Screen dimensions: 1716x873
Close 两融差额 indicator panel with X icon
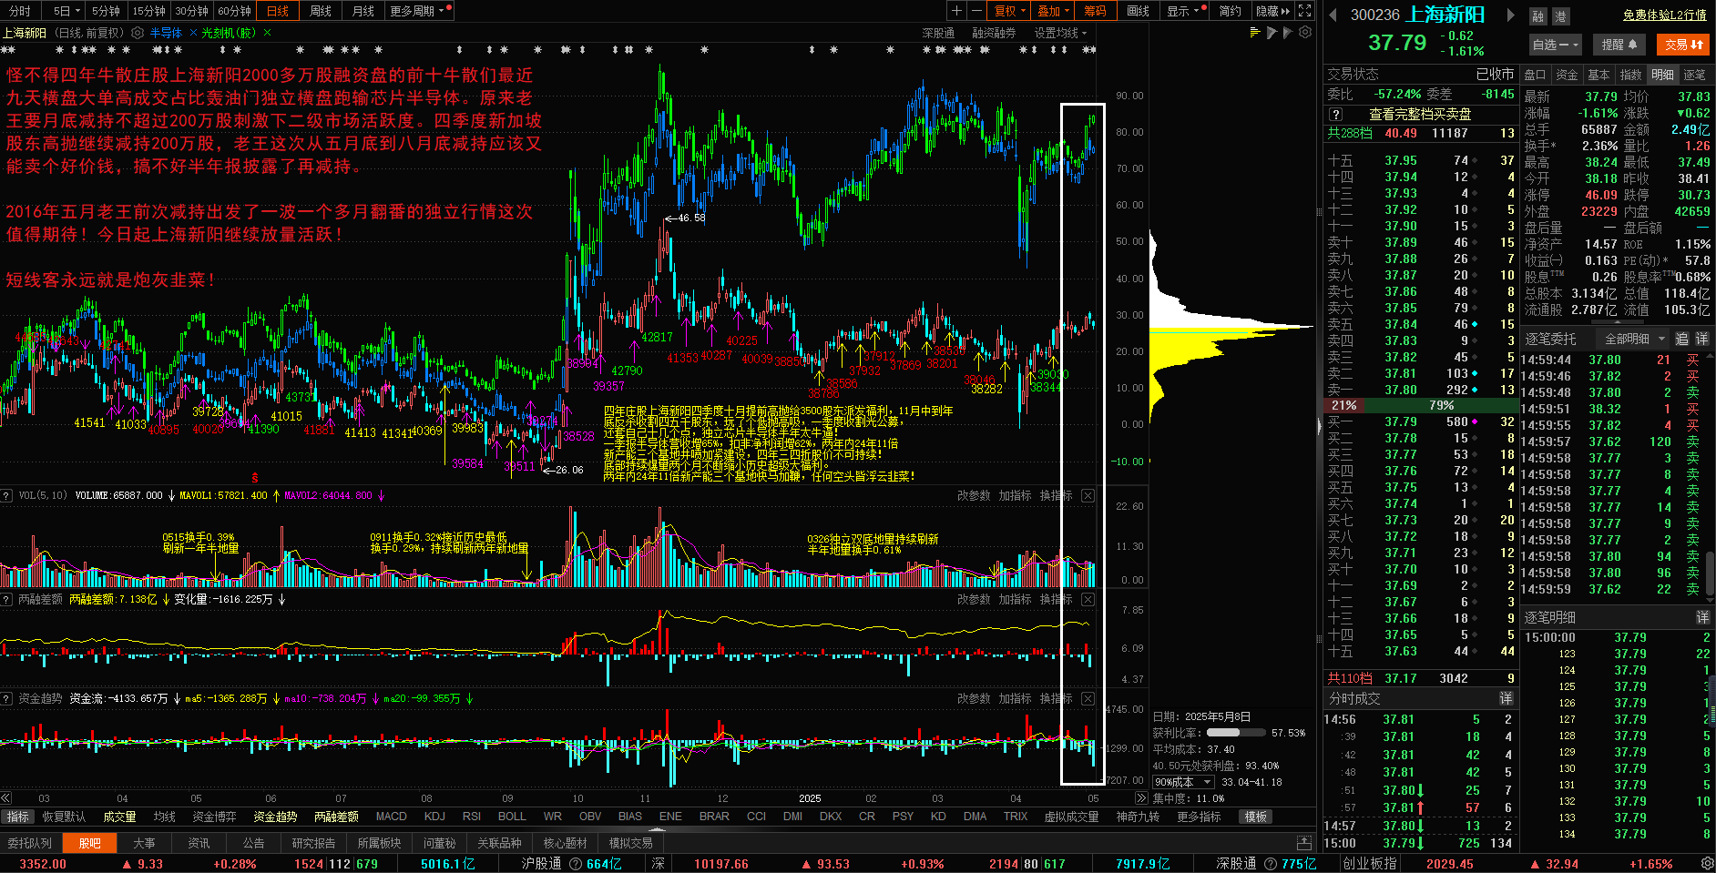pyautogui.click(x=1088, y=599)
